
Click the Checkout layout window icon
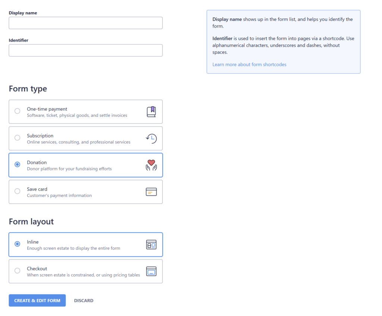pos(151,271)
